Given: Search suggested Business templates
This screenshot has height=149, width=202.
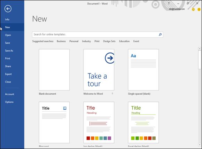Looking at the screenshot, I should pos(61,41).
